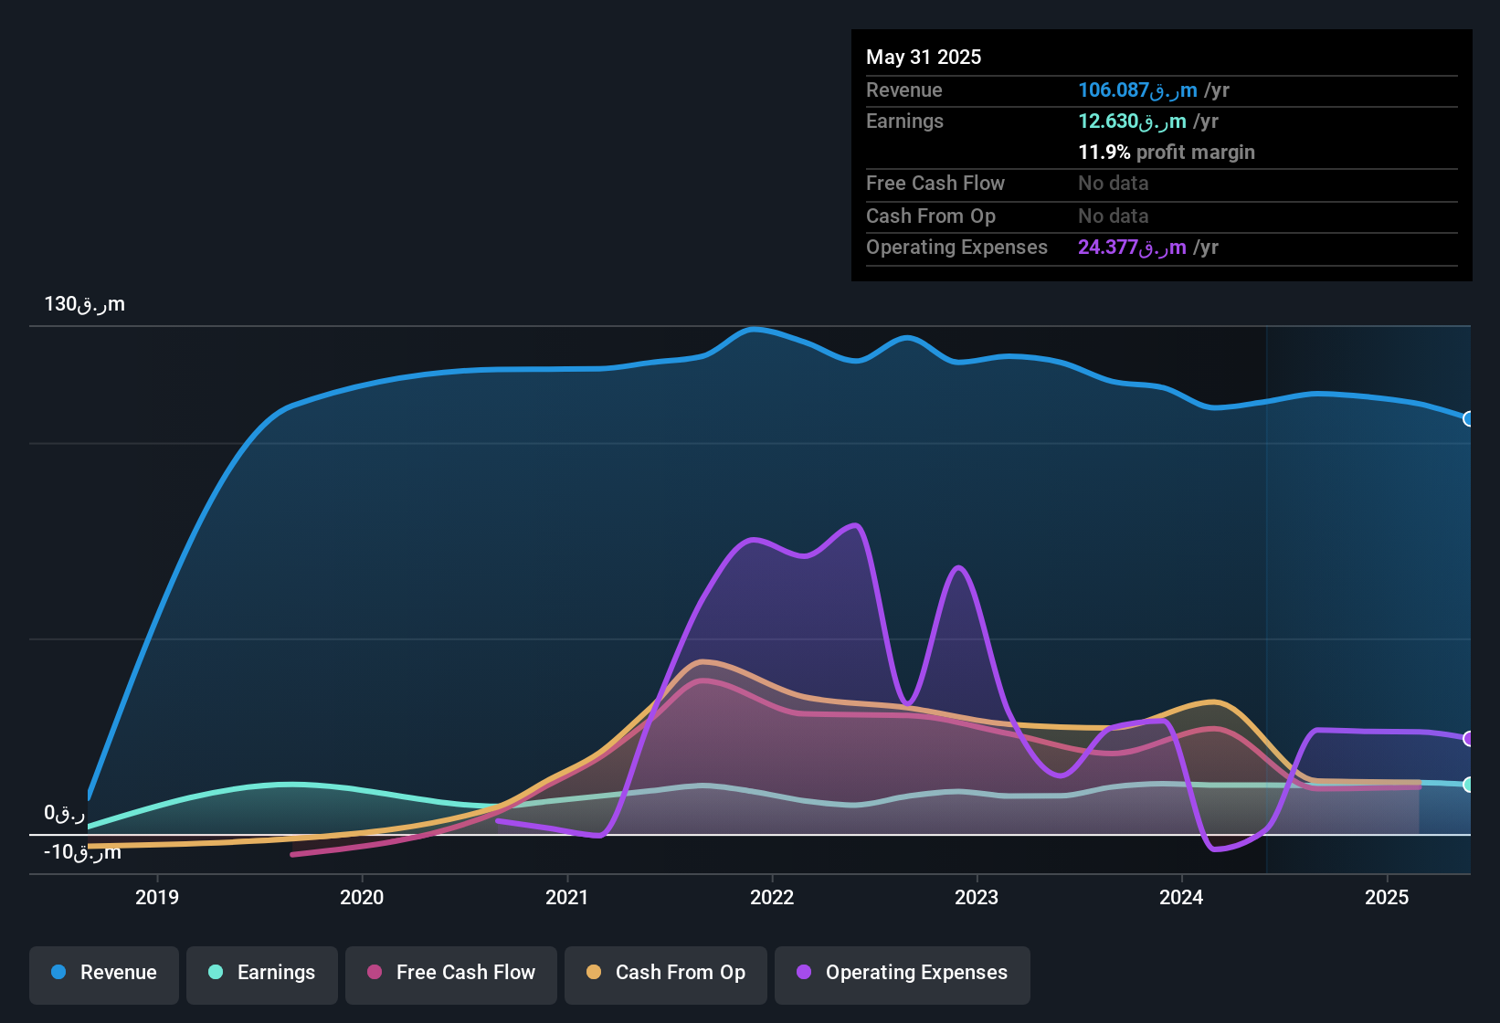Click the 2021 x-axis label
The height and width of the screenshot is (1023, 1500).
(x=567, y=897)
